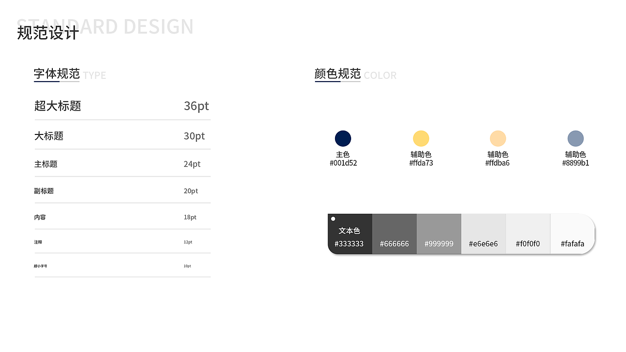Click the 字体规范 section heading
This screenshot has width=626, height=352.
[x=57, y=74]
